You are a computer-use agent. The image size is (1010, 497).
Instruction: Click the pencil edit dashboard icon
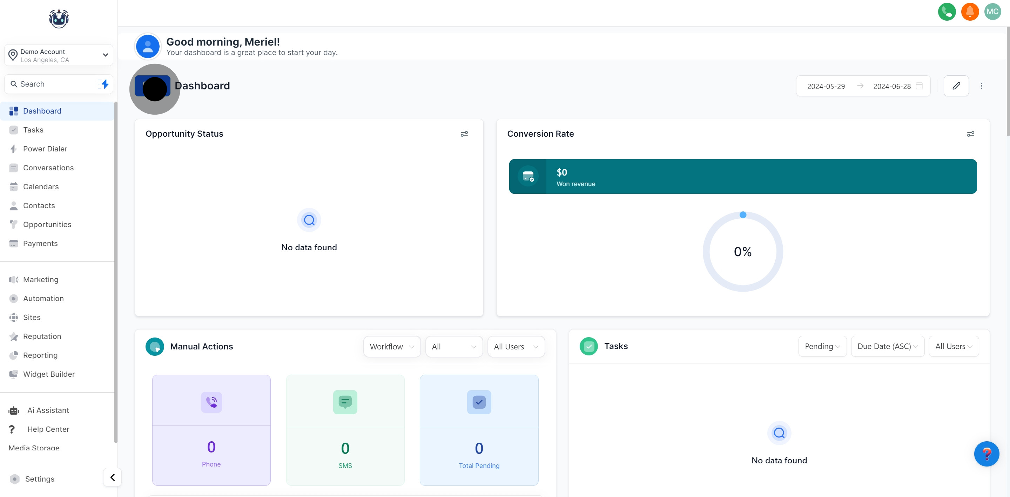(x=956, y=86)
